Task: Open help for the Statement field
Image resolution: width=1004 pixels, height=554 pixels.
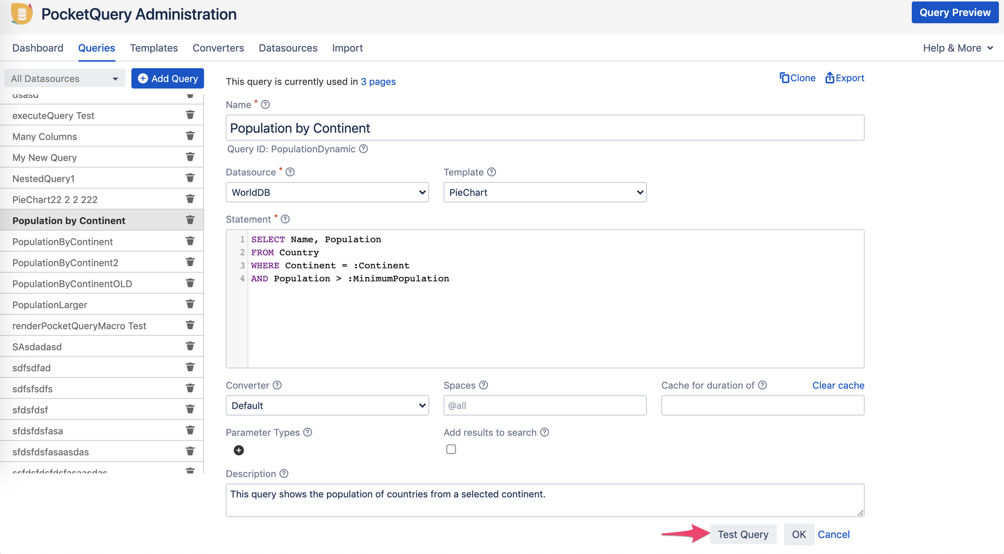Action: (285, 219)
